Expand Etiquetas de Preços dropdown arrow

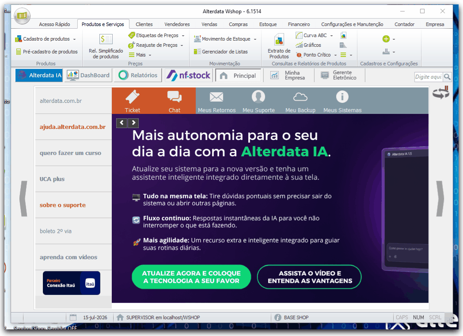click(x=183, y=36)
